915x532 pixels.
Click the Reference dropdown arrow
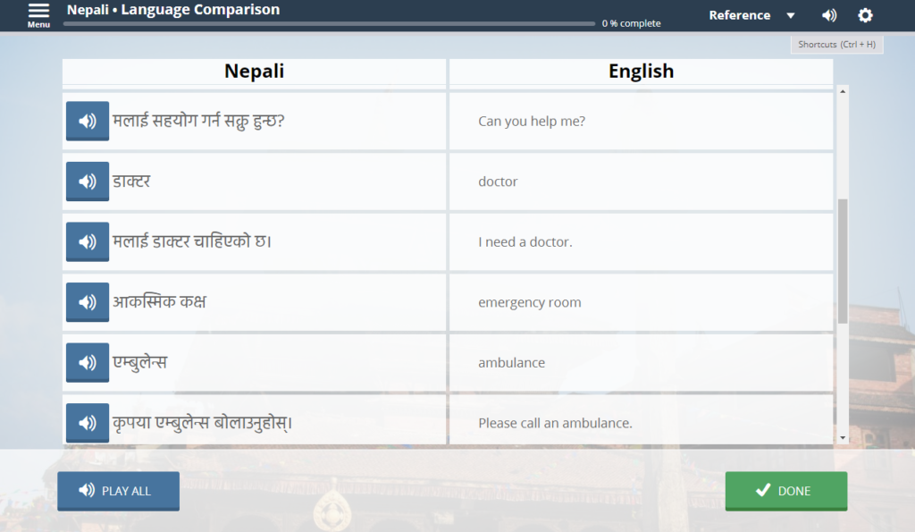click(x=790, y=16)
